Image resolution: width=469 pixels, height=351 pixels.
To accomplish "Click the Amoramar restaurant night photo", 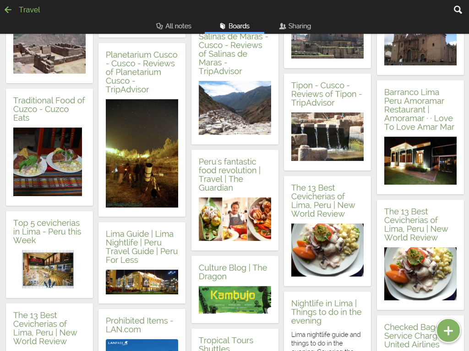I will click(420, 160).
